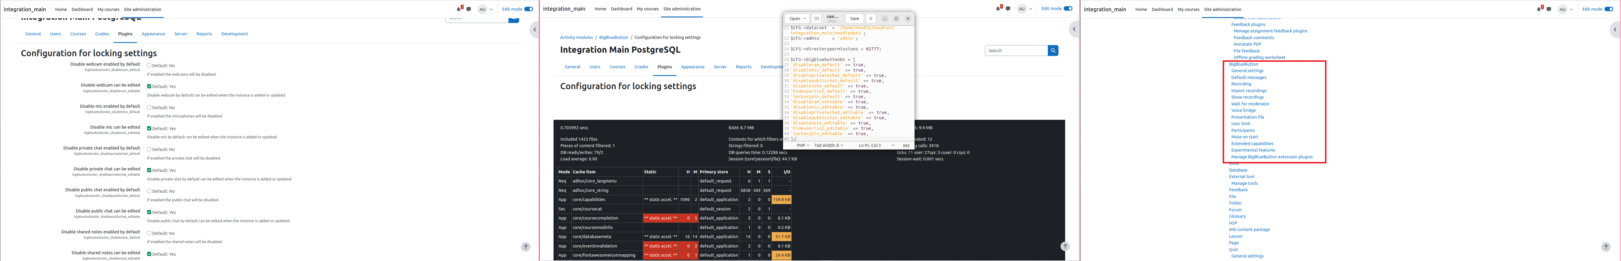The width and height of the screenshot is (1621, 261).
Task: Open the PHP language dropdown in the editor status bar
Action: click(x=803, y=145)
